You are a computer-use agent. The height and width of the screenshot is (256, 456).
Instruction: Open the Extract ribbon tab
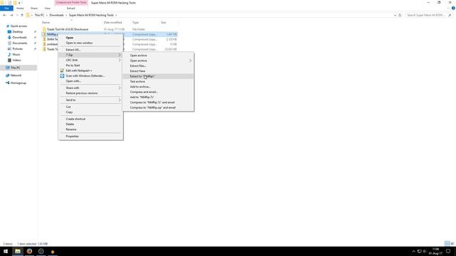[71, 8]
